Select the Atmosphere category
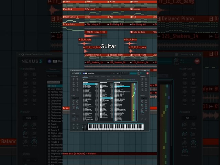The height and width of the screenshot is (165, 220). [107, 87]
